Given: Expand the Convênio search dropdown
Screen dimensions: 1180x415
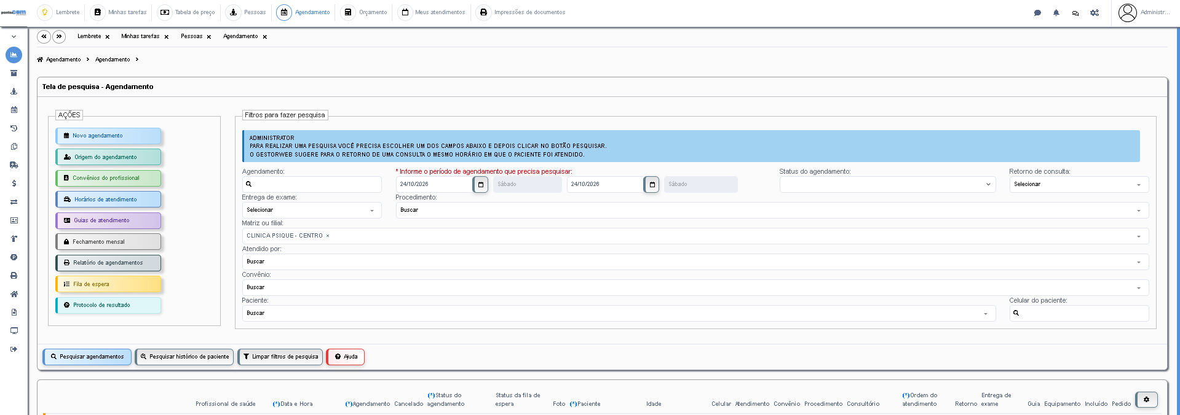Looking at the screenshot, I should click(695, 287).
